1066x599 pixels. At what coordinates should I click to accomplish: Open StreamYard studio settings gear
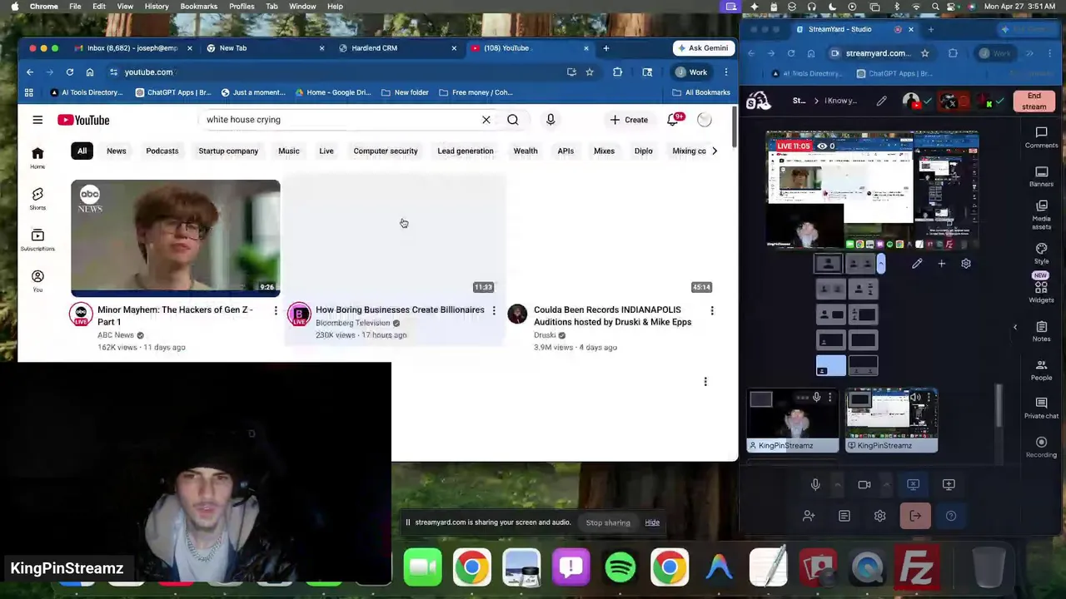point(879,516)
